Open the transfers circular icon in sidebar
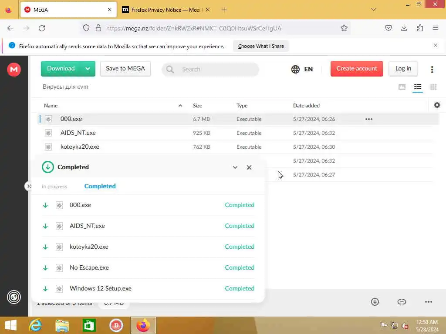This screenshot has height=334, width=446. (14, 297)
